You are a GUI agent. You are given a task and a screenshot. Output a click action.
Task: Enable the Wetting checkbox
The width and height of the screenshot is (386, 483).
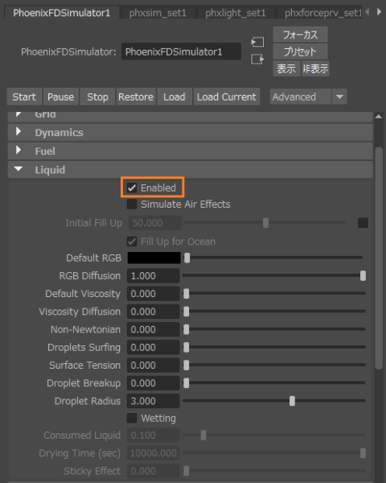[132, 418]
